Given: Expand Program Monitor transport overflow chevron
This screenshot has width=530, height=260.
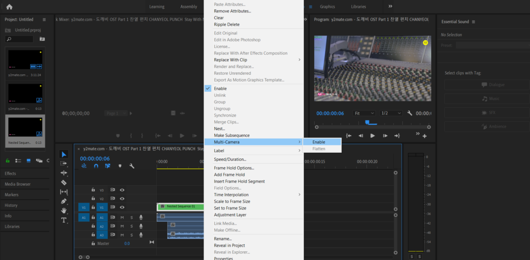Looking at the screenshot, I should point(418,134).
